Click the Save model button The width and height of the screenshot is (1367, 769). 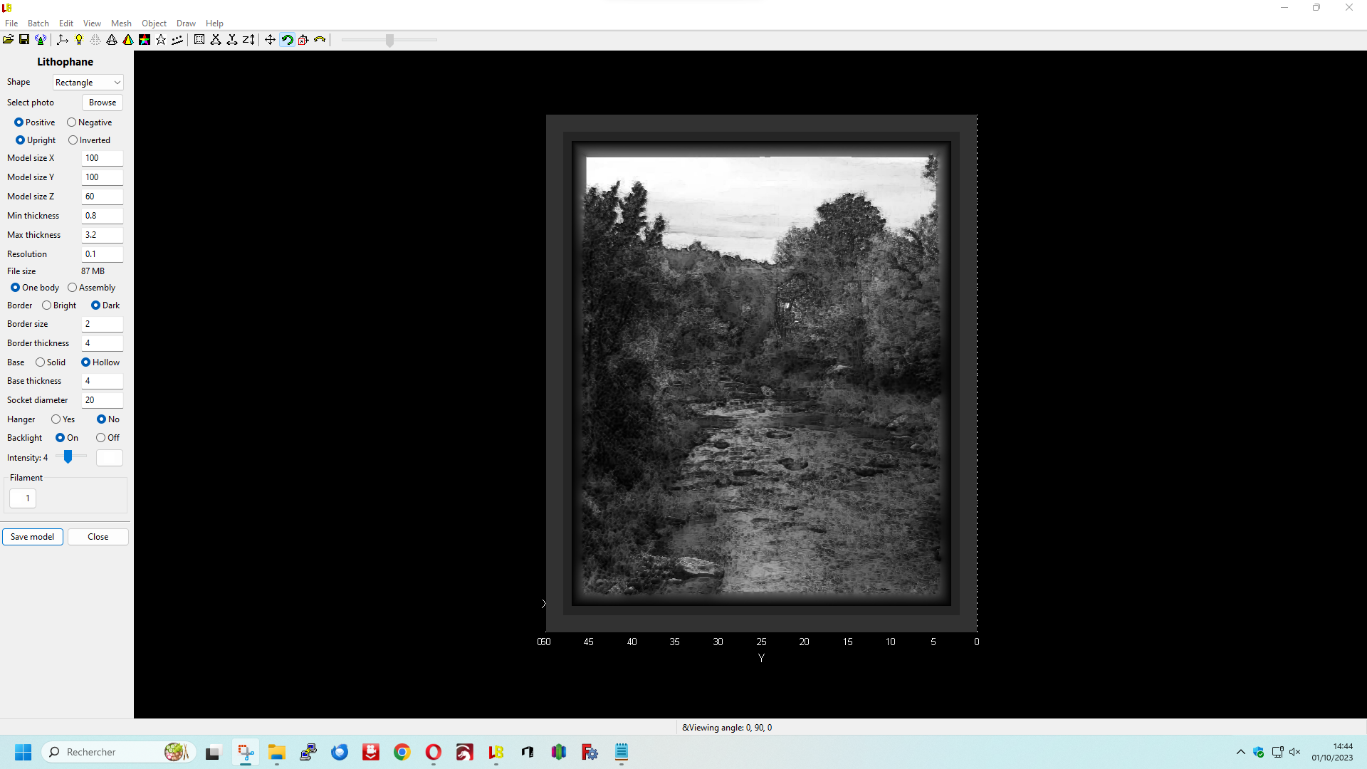33,537
